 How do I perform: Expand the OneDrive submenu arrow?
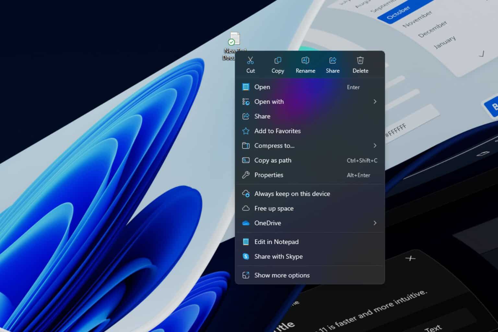coord(375,223)
